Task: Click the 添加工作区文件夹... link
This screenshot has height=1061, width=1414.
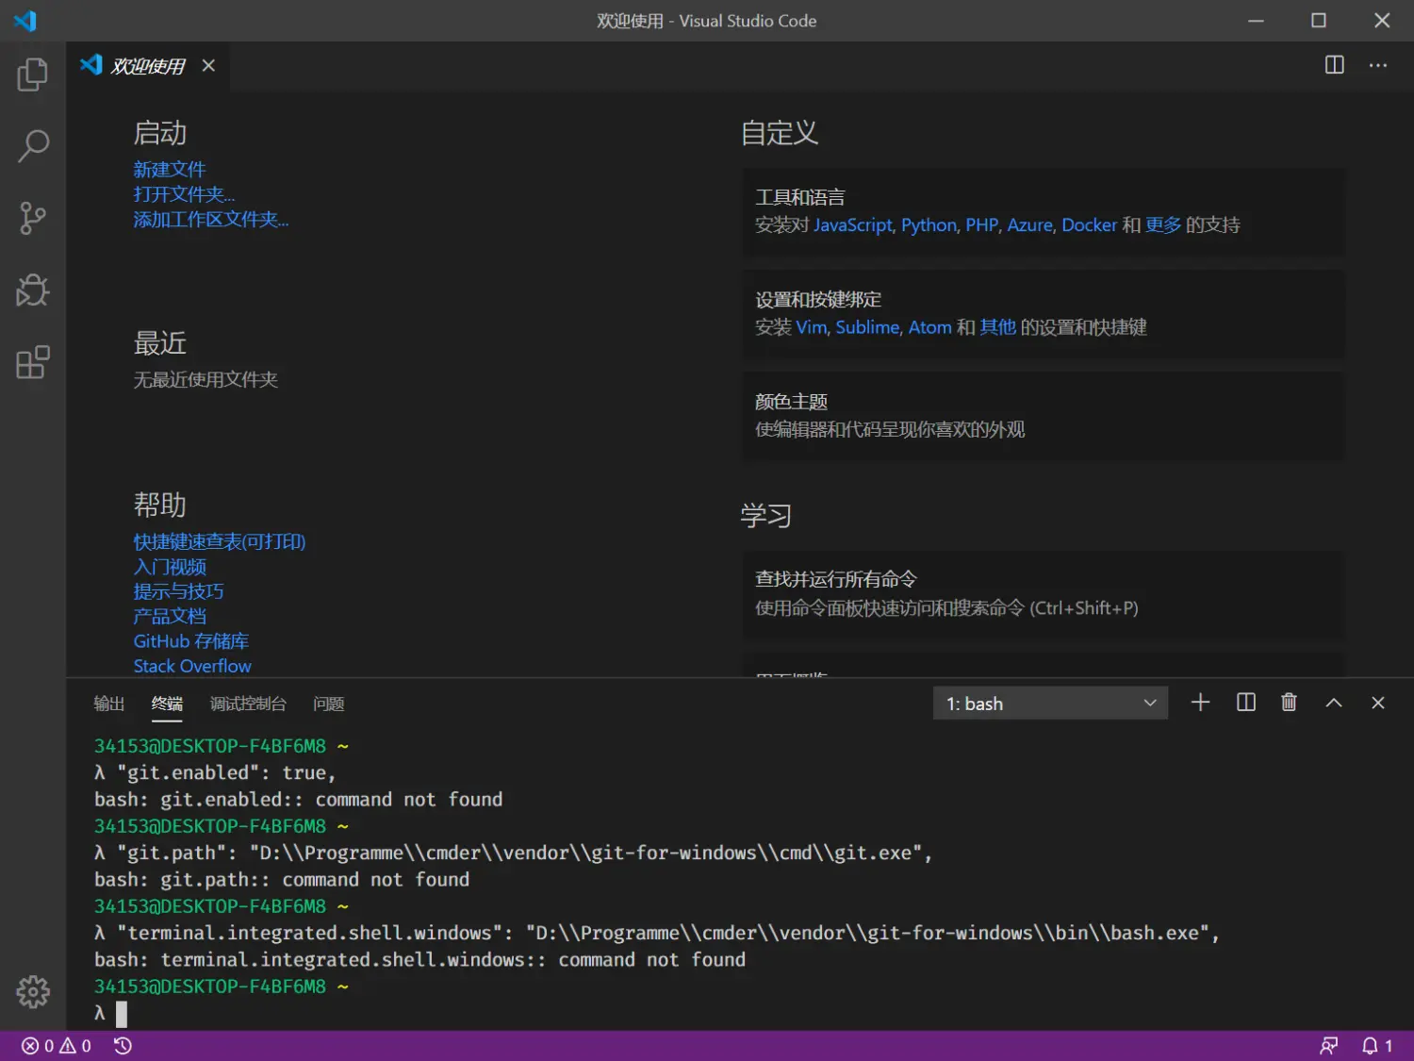Action: pos(211,220)
